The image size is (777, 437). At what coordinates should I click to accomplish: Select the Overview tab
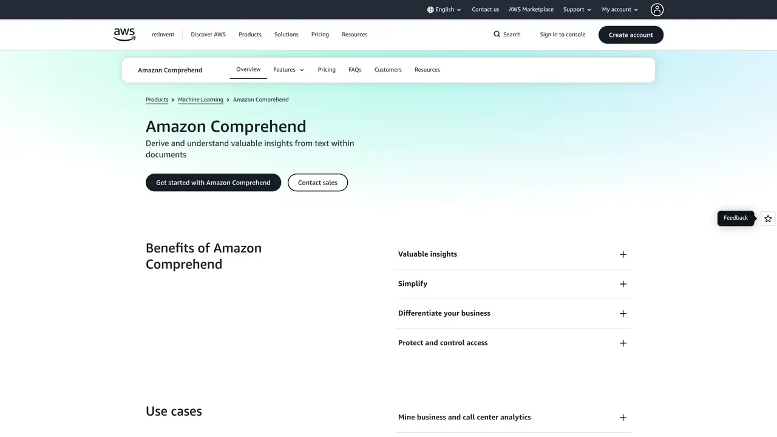coord(248,70)
